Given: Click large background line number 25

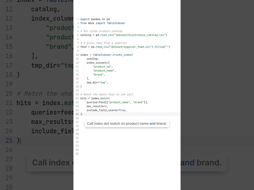Looking at the screenshot, I should pos(9,141).
